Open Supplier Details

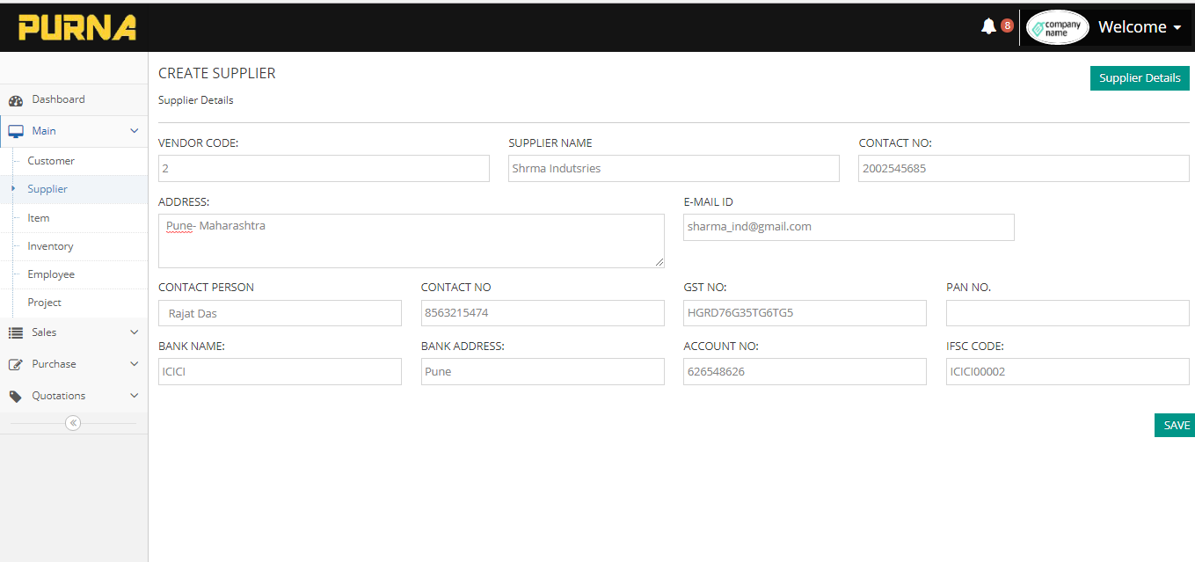point(1140,77)
